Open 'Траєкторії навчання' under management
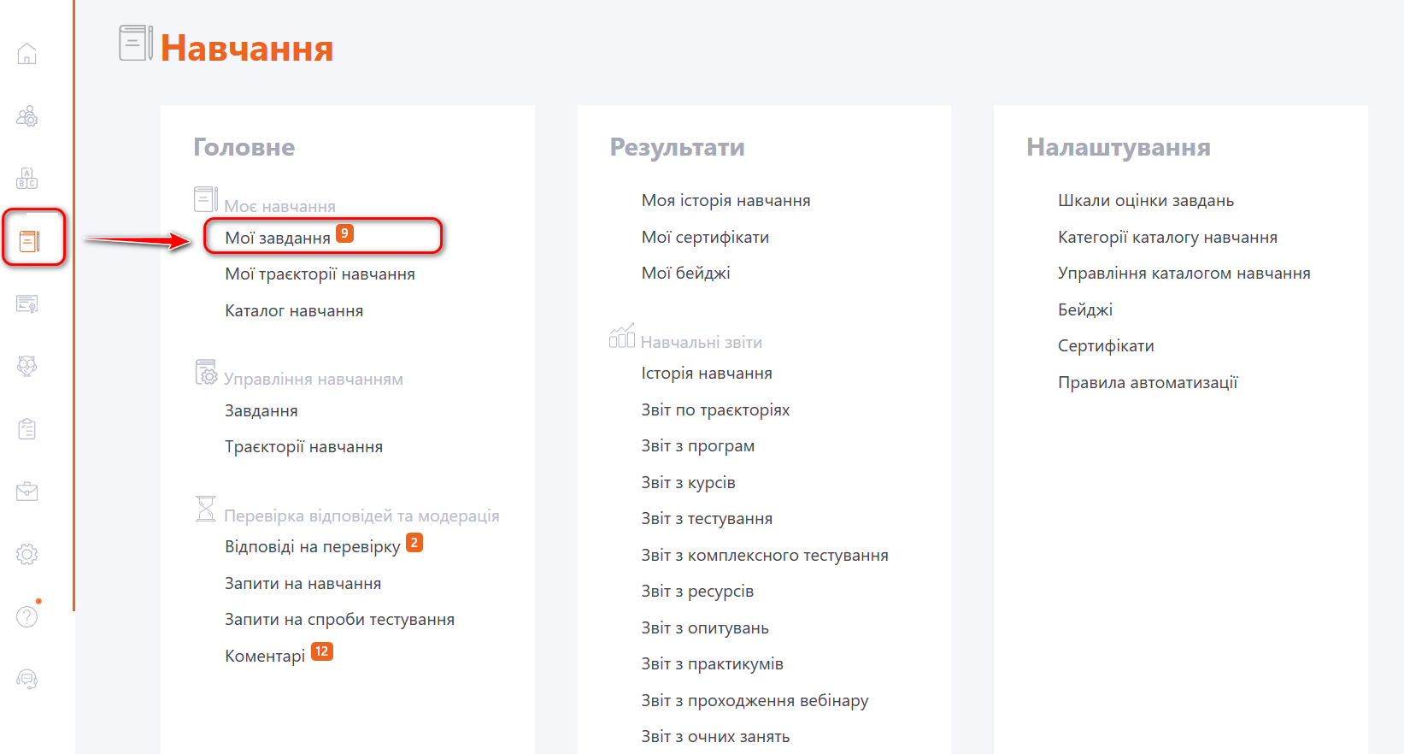Image resolution: width=1404 pixels, height=754 pixels. click(x=303, y=447)
